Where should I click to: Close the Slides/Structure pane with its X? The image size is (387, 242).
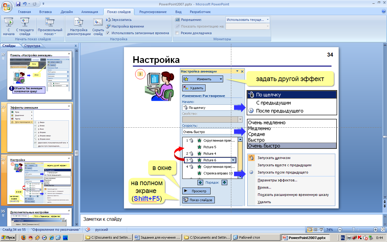(x=76, y=46)
